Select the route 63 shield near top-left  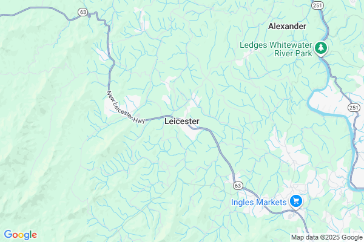click(x=83, y=12)
